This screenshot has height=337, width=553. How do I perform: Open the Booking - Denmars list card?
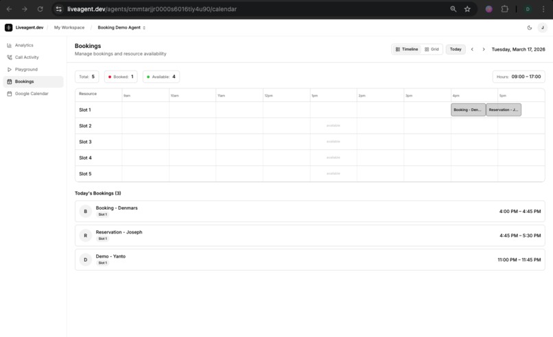coord(309,211)
